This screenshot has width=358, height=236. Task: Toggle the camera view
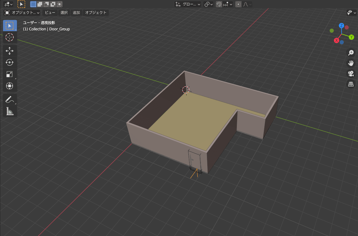coord(351,74)
